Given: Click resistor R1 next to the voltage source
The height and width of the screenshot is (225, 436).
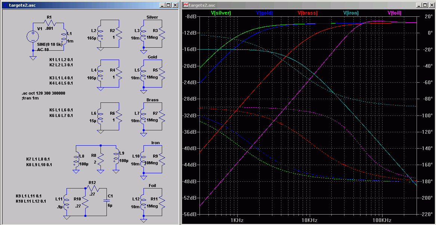Looking at the screenshot, I should tap(50, 23).
